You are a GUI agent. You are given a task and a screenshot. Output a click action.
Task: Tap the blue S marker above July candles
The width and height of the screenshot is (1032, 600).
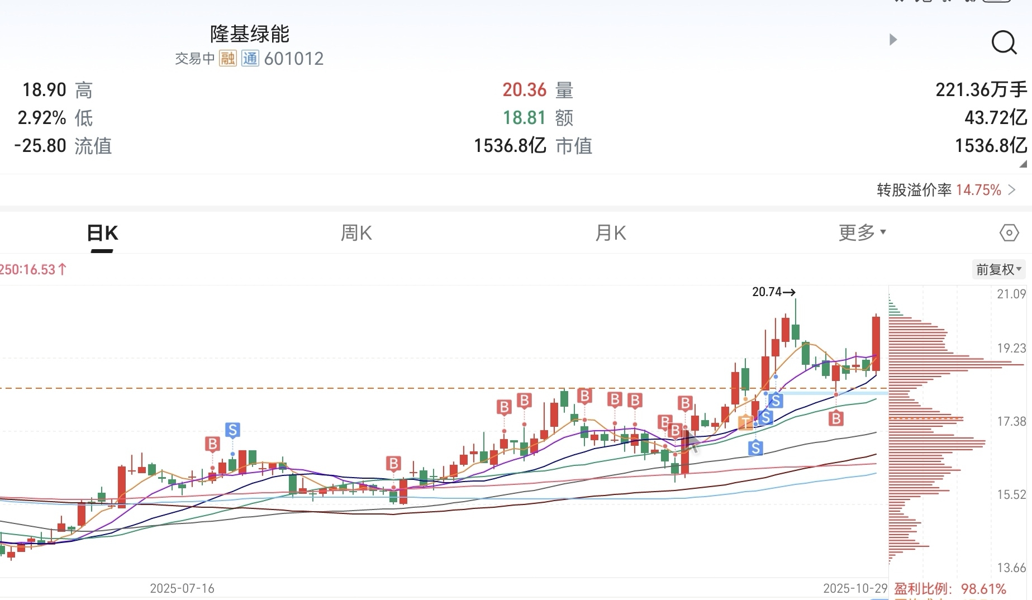click(232, 430)
